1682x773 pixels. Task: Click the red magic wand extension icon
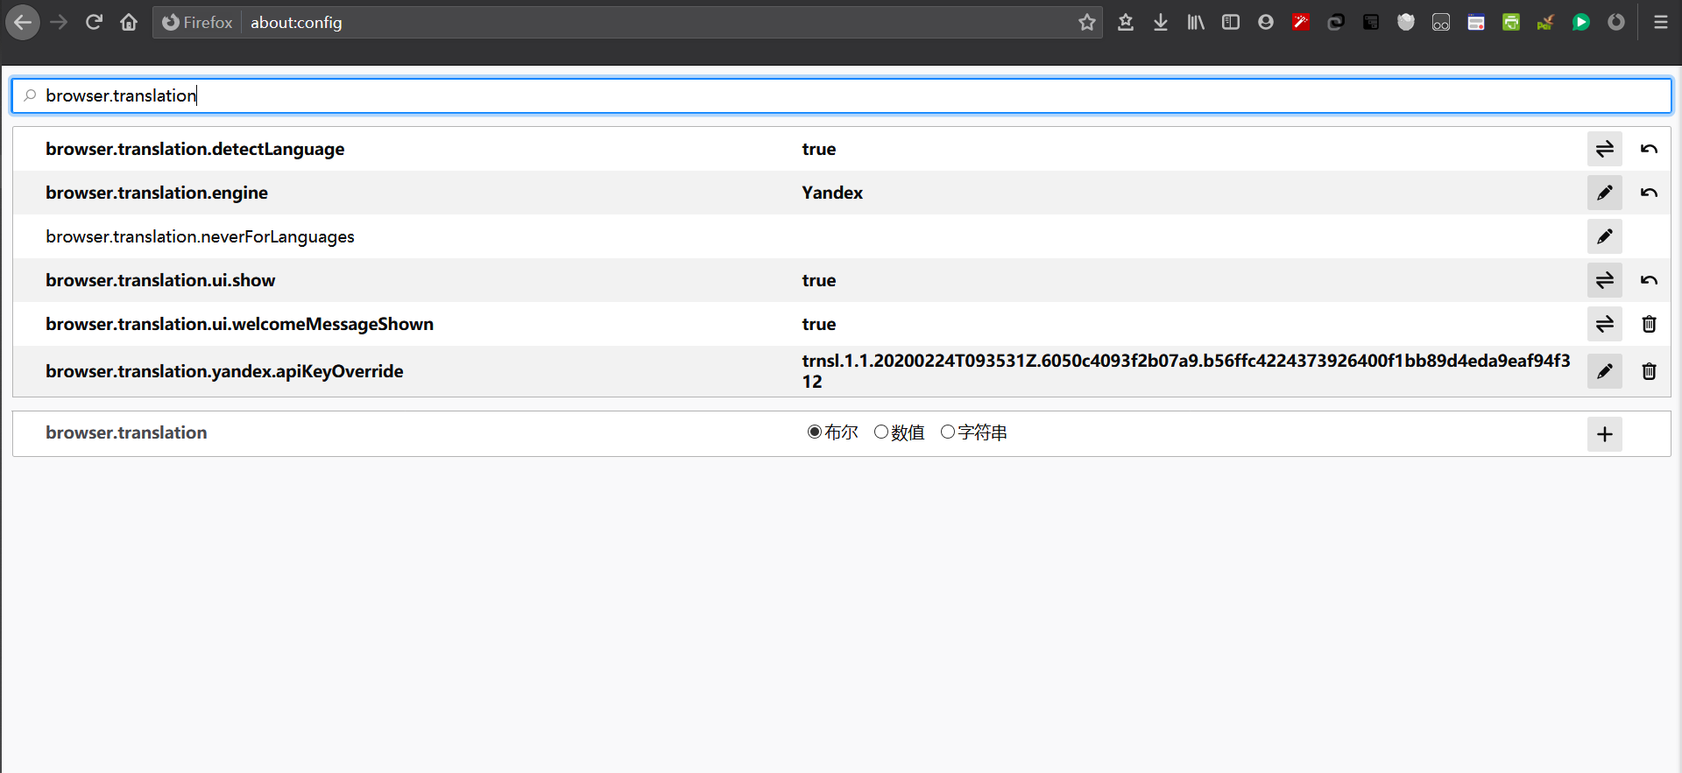(1301, 22)
